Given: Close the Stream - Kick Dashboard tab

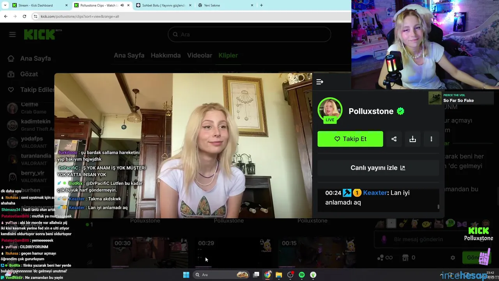Looking at the screenshot, I should click(x=66, y=5).
